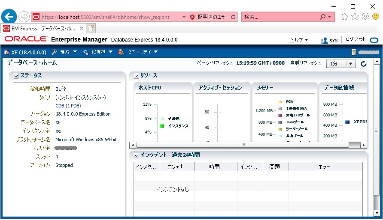The image size is (383, 220).
Task: Click the storage gear icon
Action: (x=86, y=52)
